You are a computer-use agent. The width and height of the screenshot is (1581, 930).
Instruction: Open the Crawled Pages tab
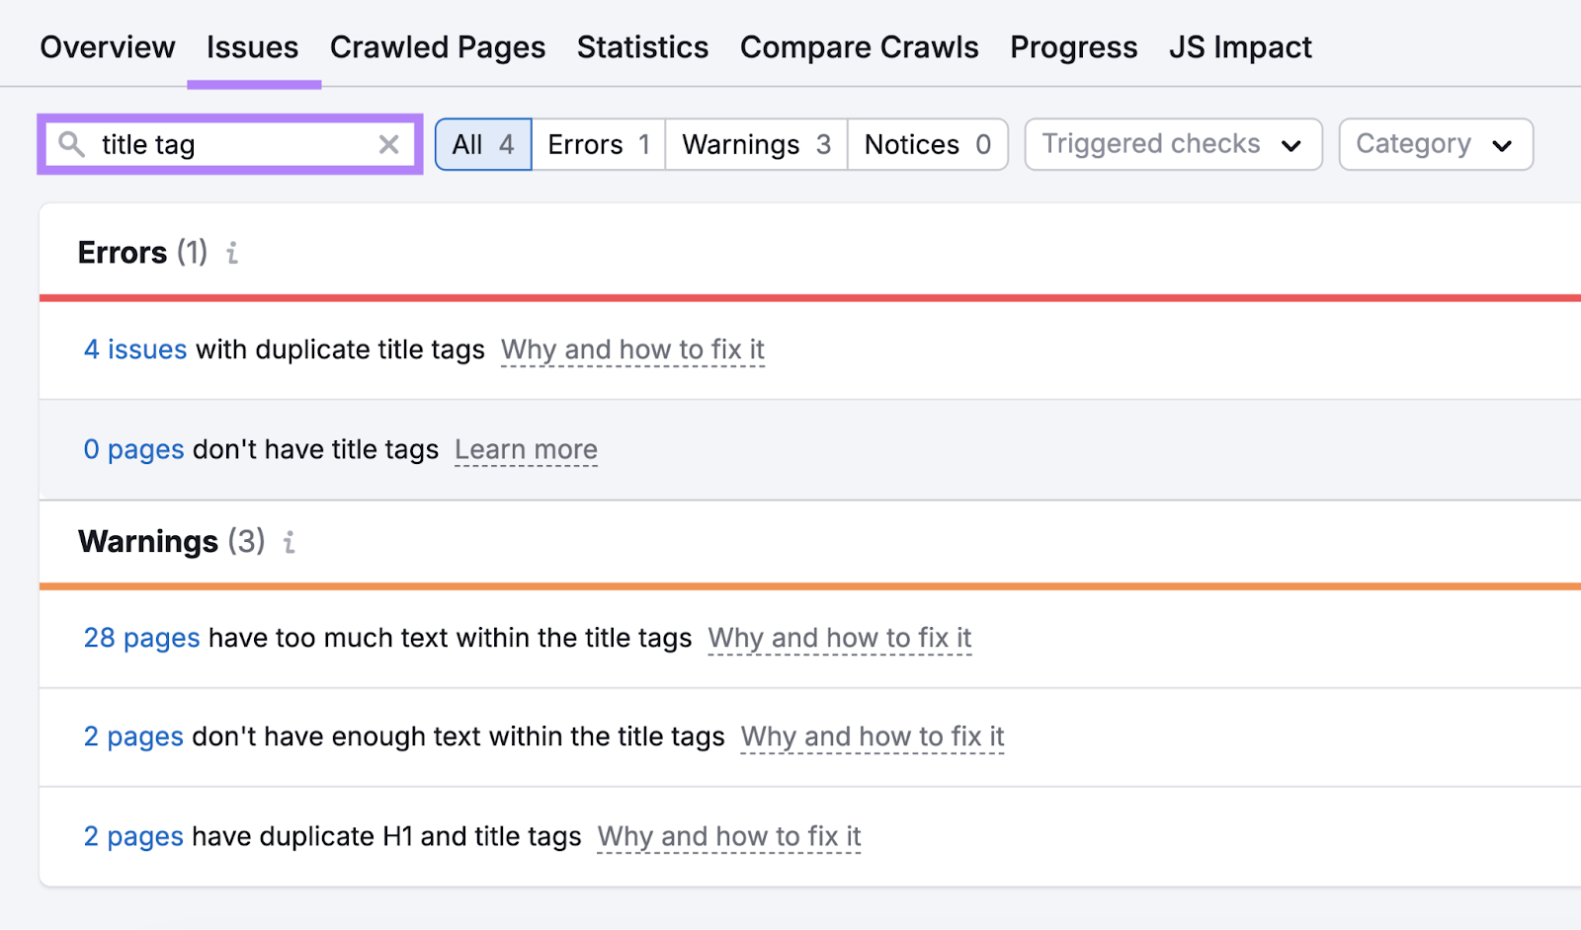point(438,46)
